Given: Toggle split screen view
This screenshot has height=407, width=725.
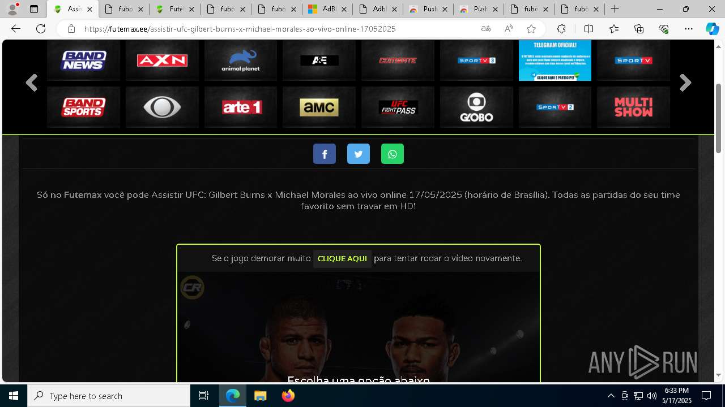Looking at the screenshot, I should click(588, 29).
